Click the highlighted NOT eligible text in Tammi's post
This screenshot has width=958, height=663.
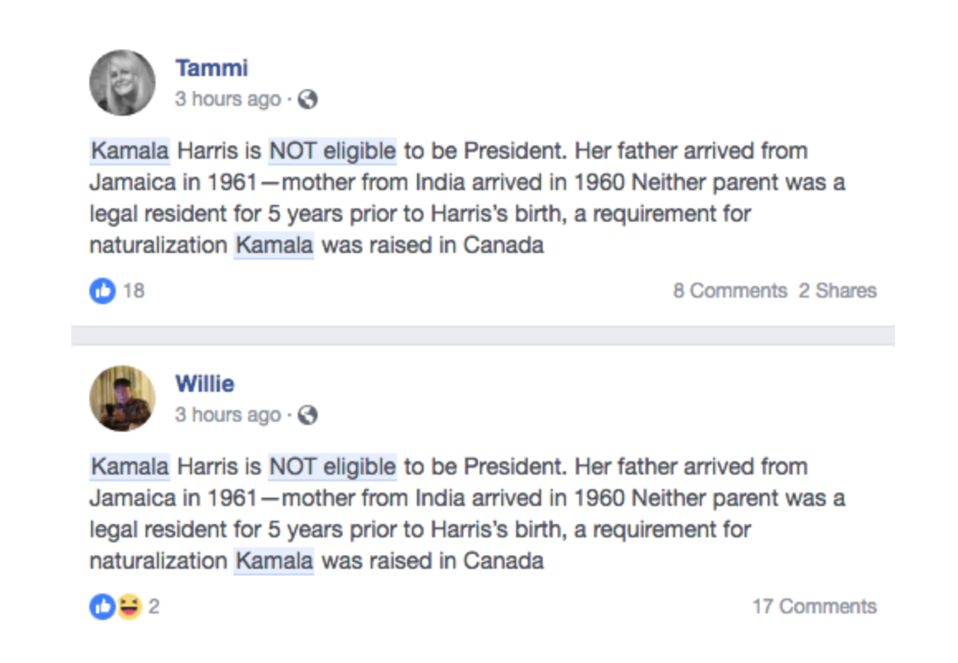[333, 150]
